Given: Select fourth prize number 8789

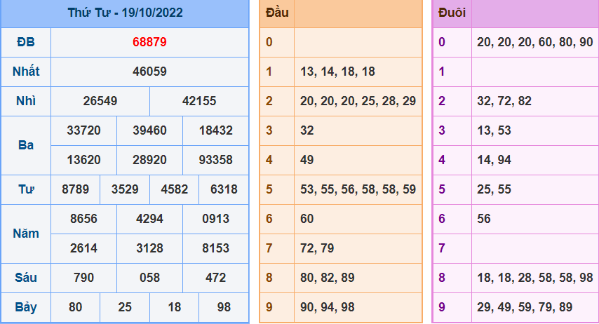Looking at the screenshot, I should point(75,189).
